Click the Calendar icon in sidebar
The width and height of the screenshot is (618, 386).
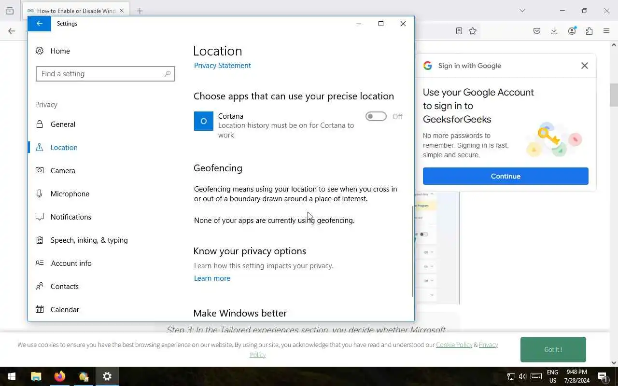pos(40,309)
